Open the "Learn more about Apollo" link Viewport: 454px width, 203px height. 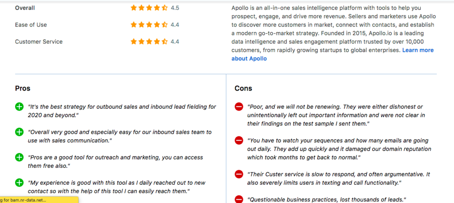[333, 54]
